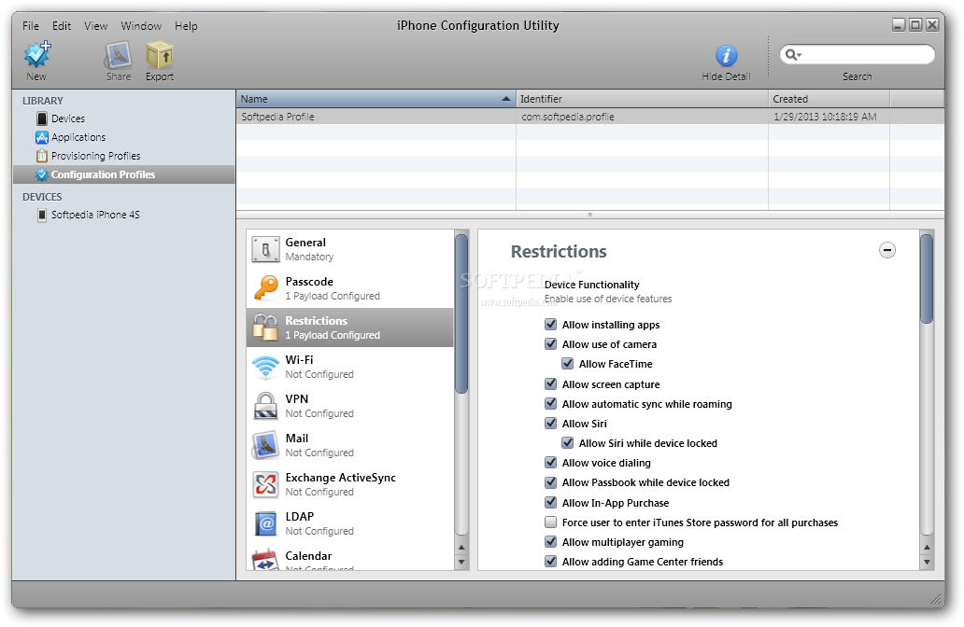The height and width of the screenshot is (627, 964).
Task: Uncheck Allow use of camera
Action: (x=551, y=344)
